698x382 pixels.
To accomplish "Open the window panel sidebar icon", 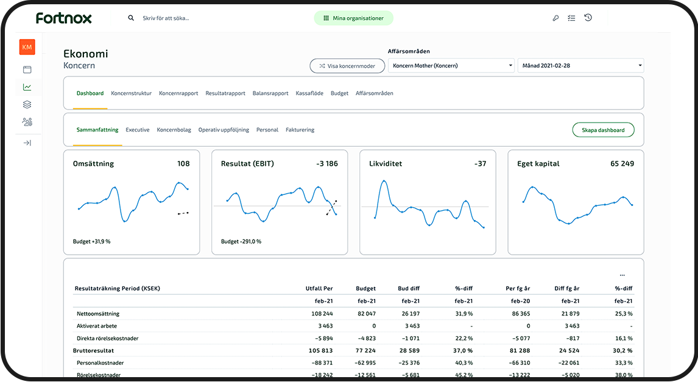I will (x=27, y=69).
